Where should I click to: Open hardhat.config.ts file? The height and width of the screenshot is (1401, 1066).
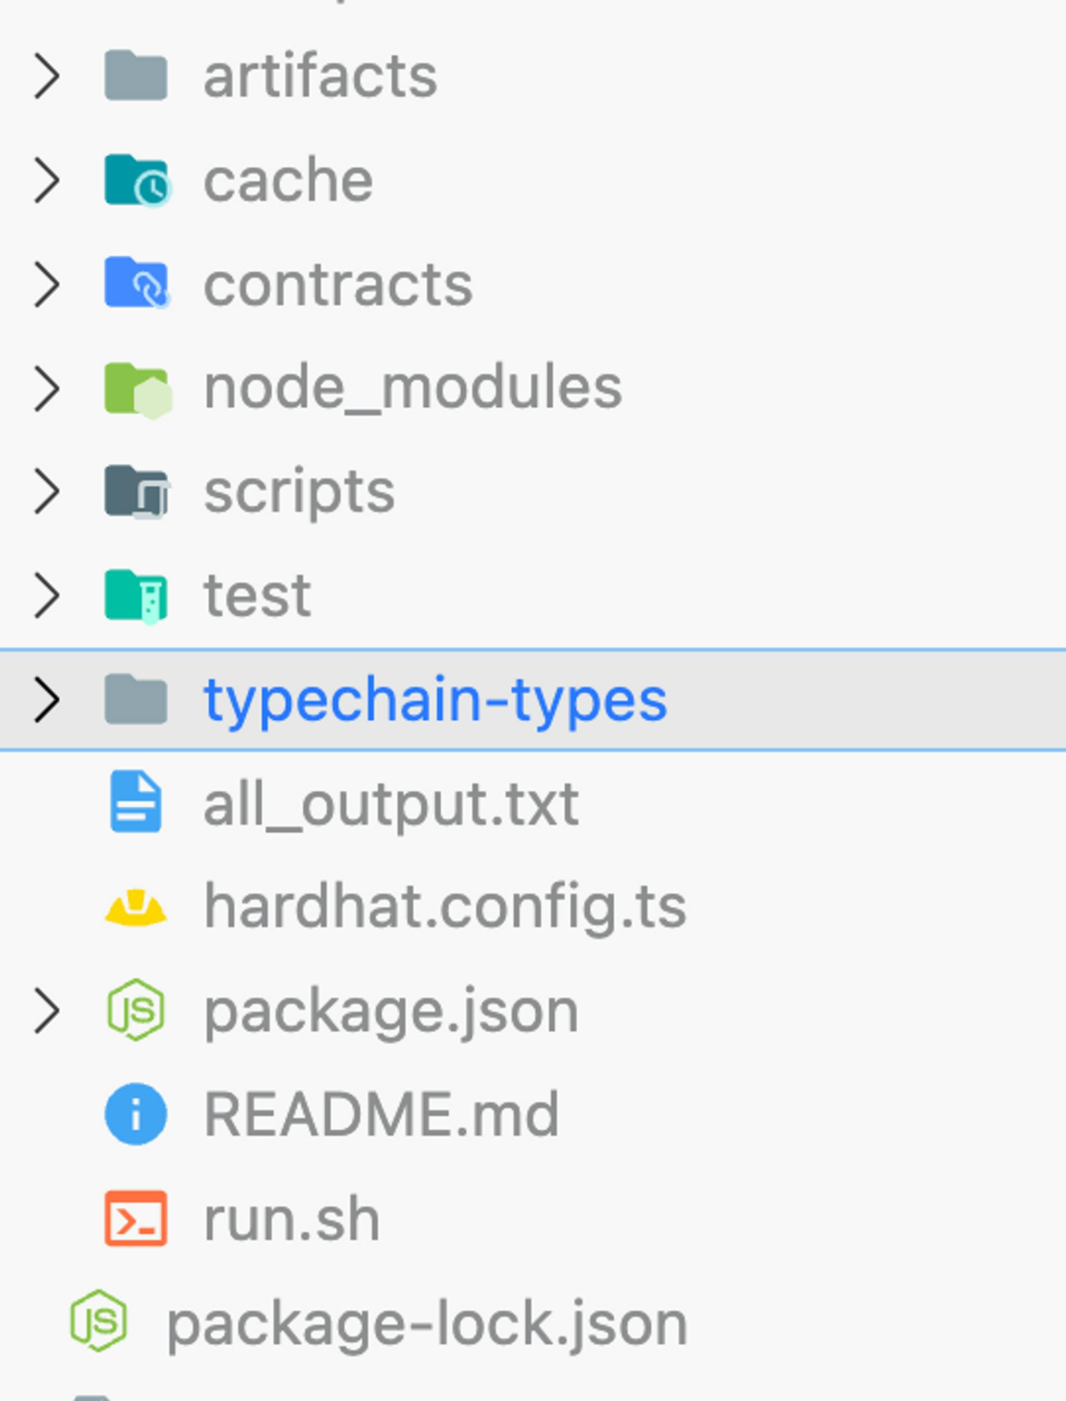click(x=444, y=907)
